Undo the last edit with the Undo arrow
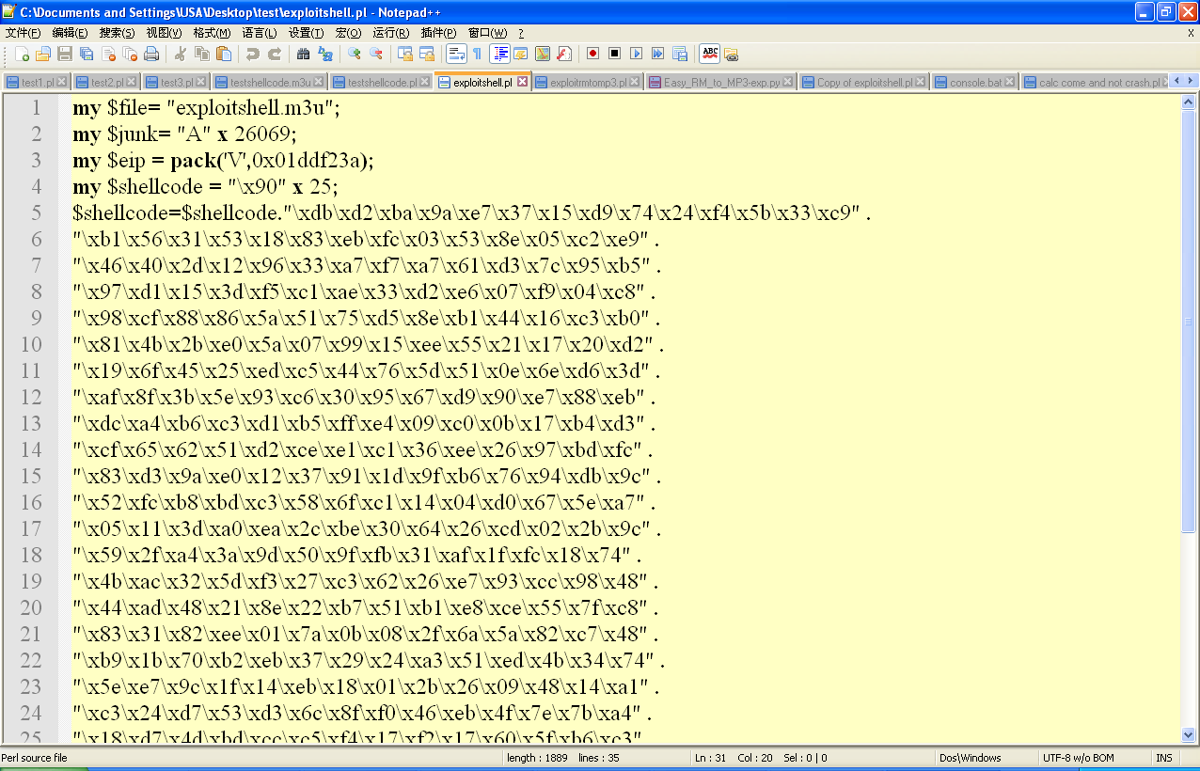This screenshot has width=1200, height=771. (252, 54)
